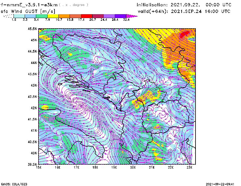Select the violet 28.4–32.6 legend swatch

pos(120,16)
